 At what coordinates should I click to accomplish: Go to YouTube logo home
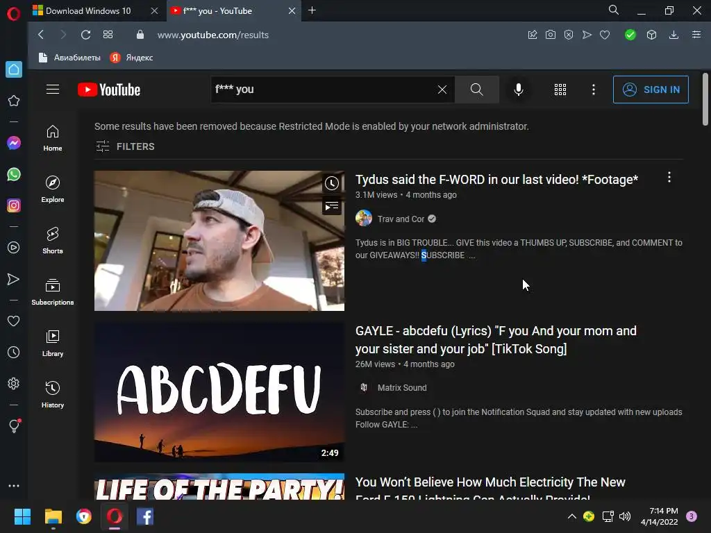(109, 90)
